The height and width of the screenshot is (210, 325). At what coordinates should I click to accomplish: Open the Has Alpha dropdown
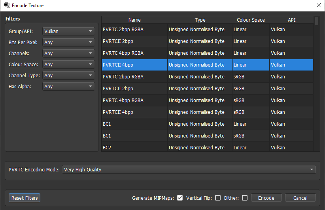tap(68, 87)
